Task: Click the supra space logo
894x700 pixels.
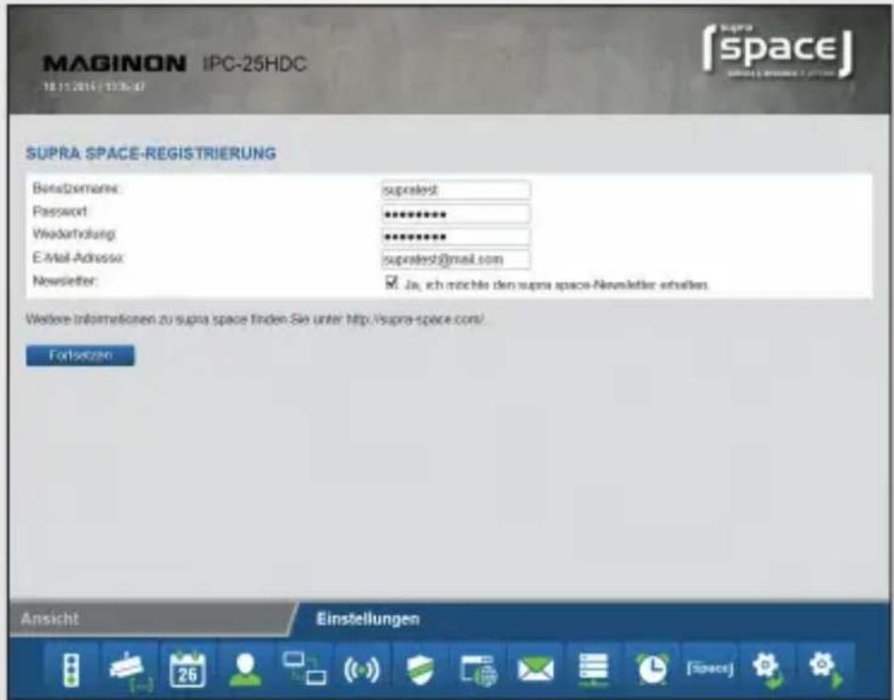Action: (x=779, y=51)
